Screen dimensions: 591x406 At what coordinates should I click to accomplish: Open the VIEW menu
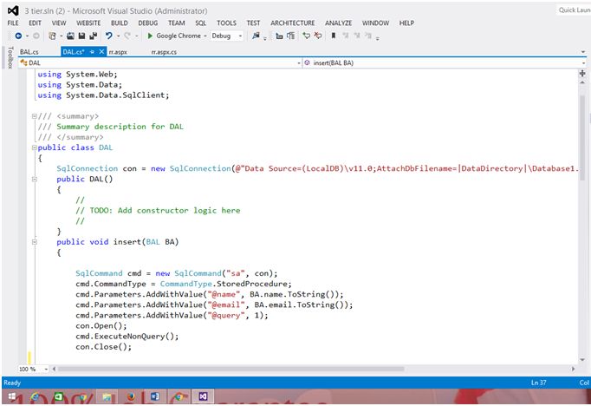pos(59,23)
